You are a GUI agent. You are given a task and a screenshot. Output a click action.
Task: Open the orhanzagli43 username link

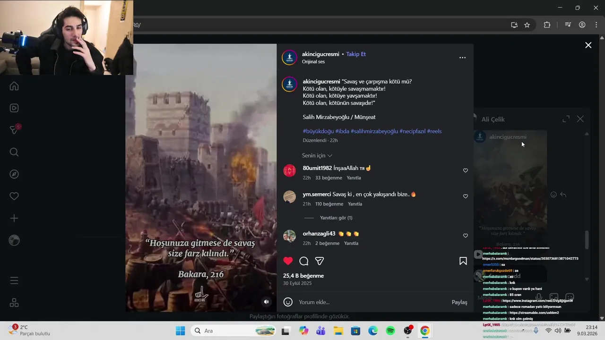[x=319, y=234]
